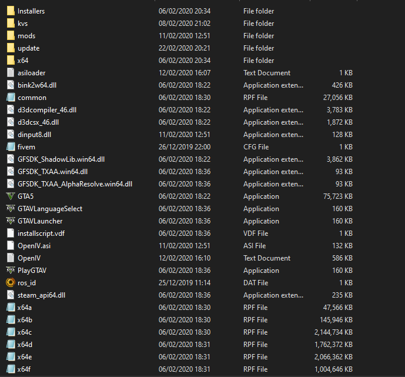The height and width of the screenshot is (377, 405).
Task: Select the Installers folder name
Action: (31, 11)
